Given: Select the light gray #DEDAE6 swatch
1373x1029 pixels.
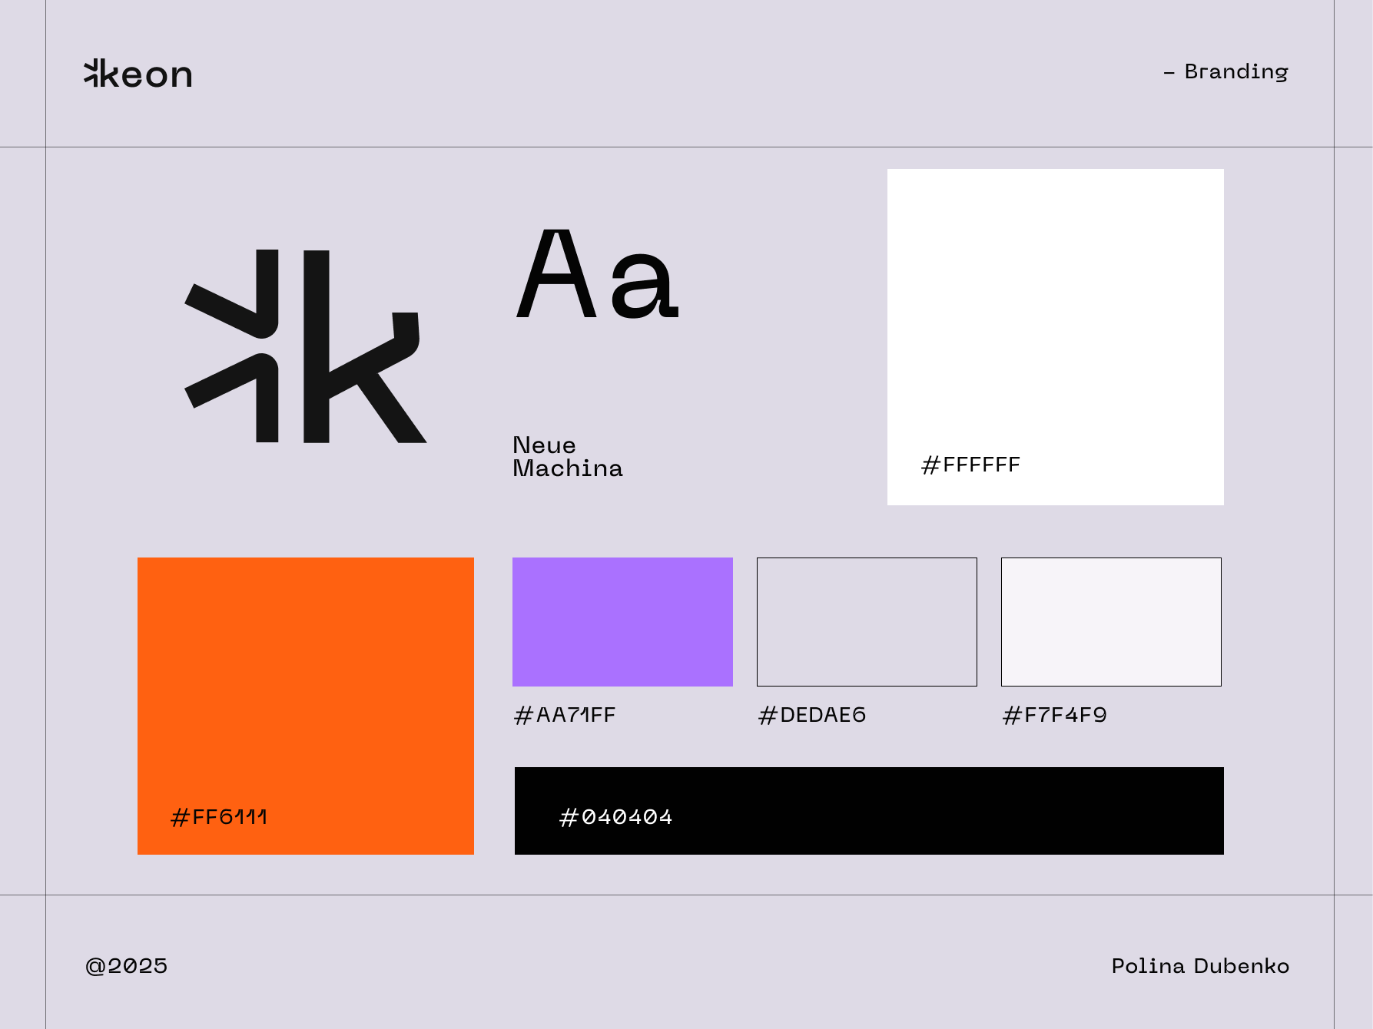Looking at the screenshot, I should pyautogui.click(x=867, y=620).
